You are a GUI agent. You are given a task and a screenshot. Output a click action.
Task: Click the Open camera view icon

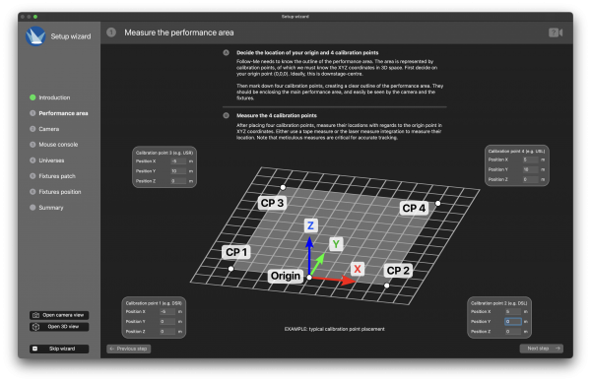[35, 315]
